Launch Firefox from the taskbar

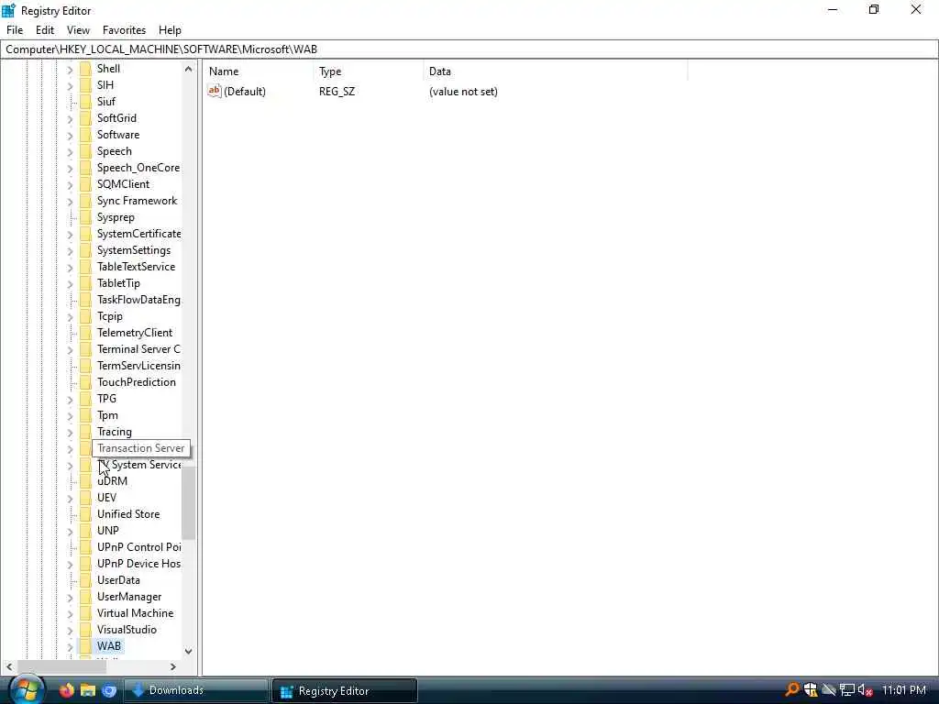(x=66, y=690)
